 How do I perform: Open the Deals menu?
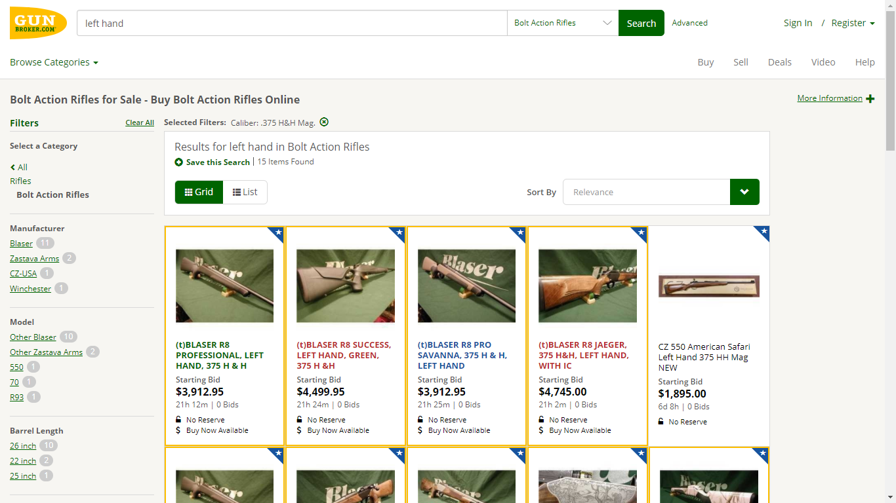[x=780, y=62]
